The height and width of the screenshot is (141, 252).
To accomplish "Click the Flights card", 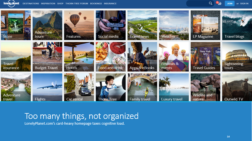I will click(47, 87).
